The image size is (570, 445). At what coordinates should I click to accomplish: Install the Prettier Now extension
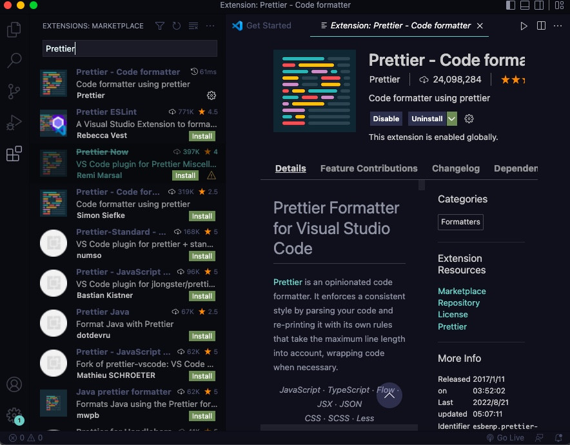185,175
